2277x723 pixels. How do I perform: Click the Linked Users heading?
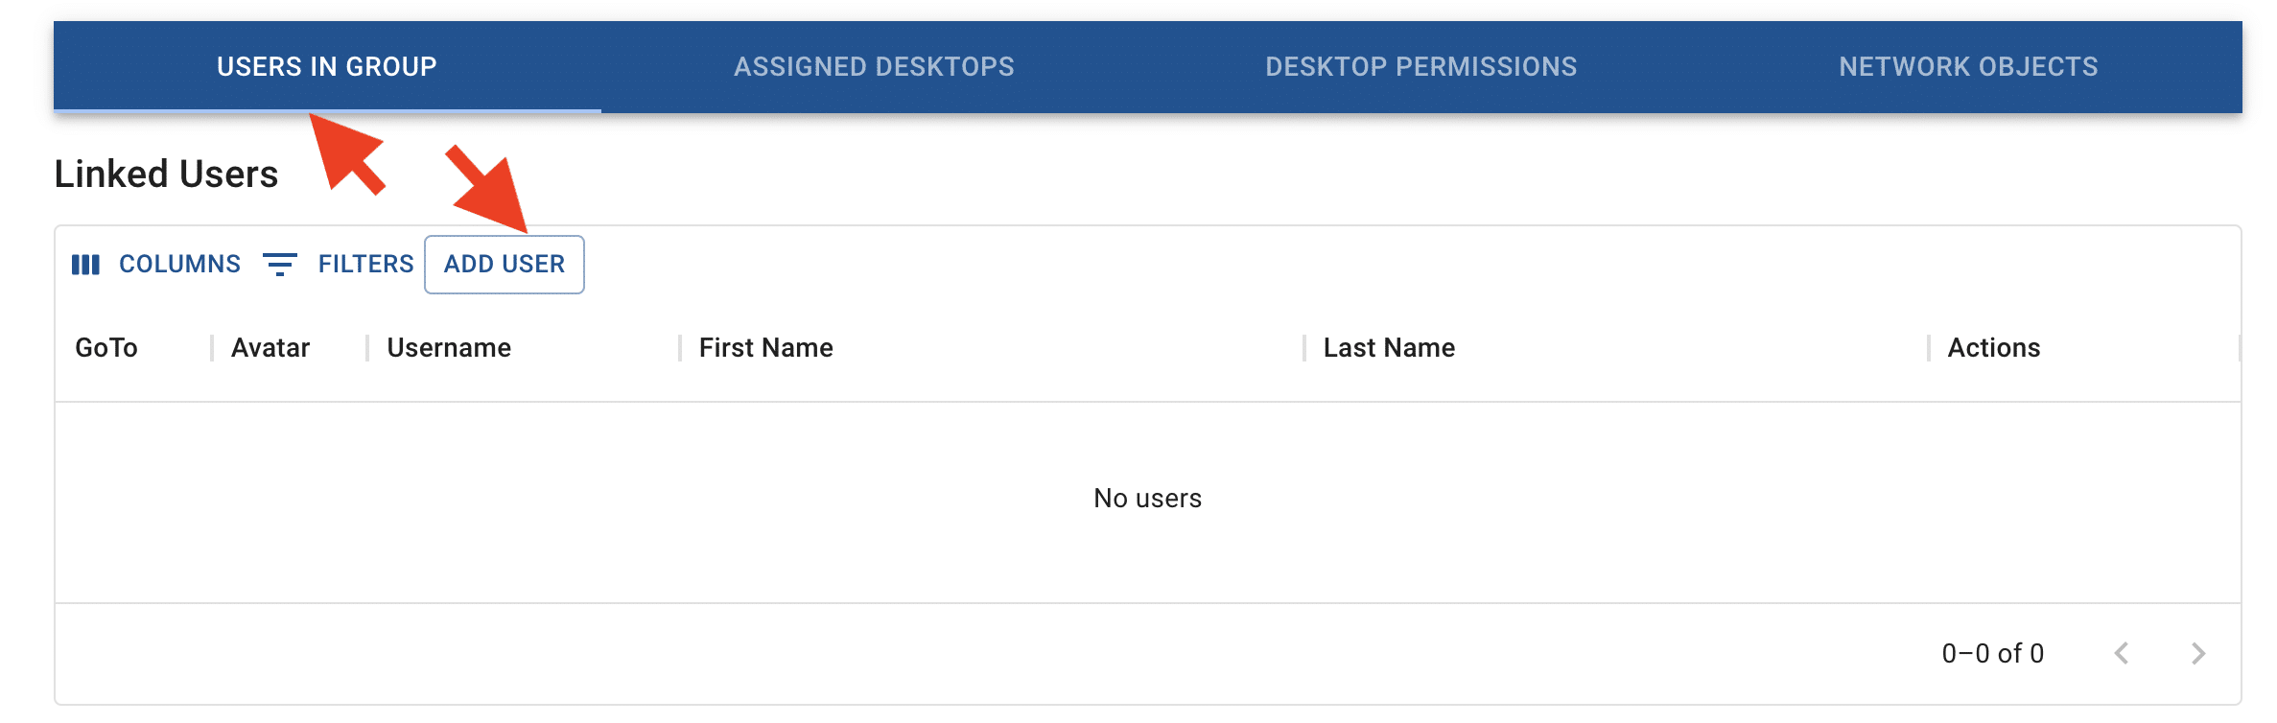166,174
